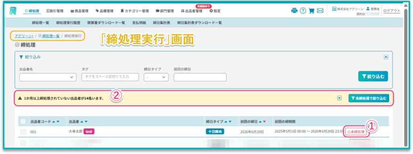Go to 締日集計表 submenu
Image resolution: width=413 pixels, height=154 pixels.
(x=161, y=23)
